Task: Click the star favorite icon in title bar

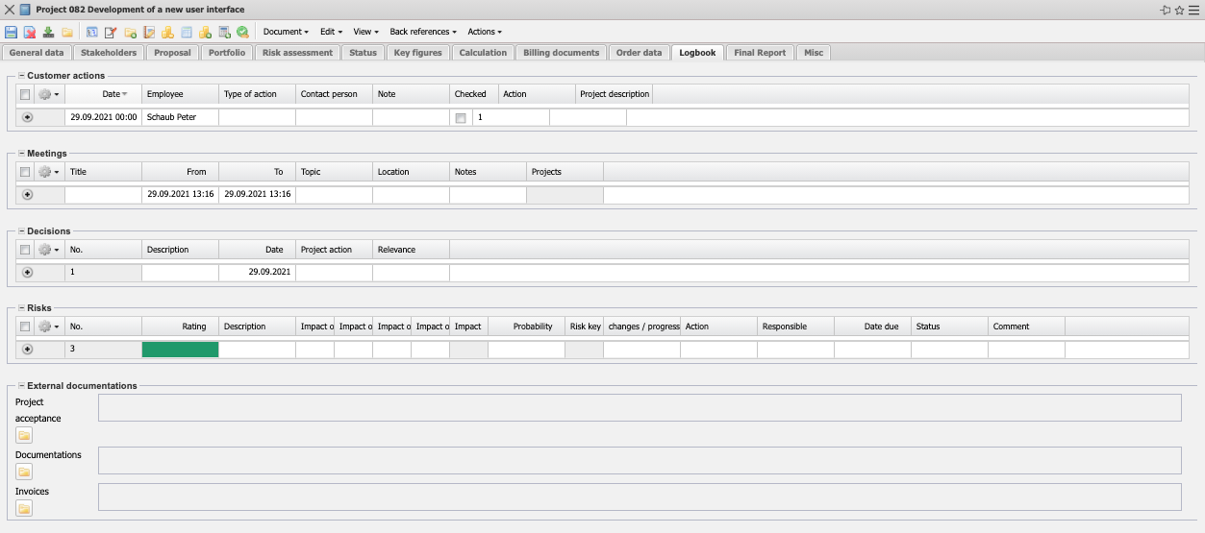Action: (x=1179, y=10)
